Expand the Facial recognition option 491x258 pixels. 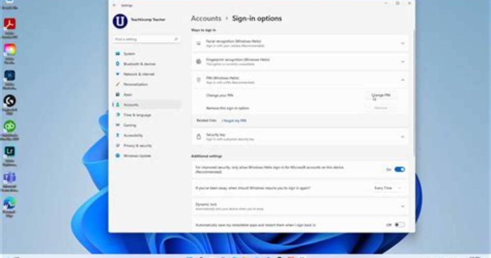403,43
